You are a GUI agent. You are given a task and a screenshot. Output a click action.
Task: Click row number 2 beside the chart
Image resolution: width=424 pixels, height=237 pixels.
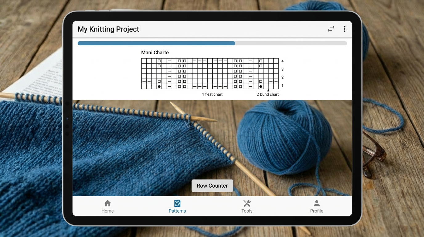point(283,77)
